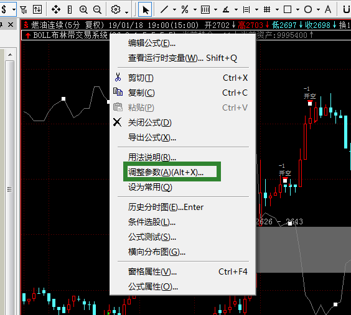
Task: Expand period lines tool dropdown arrow
Action: point(215,10)
